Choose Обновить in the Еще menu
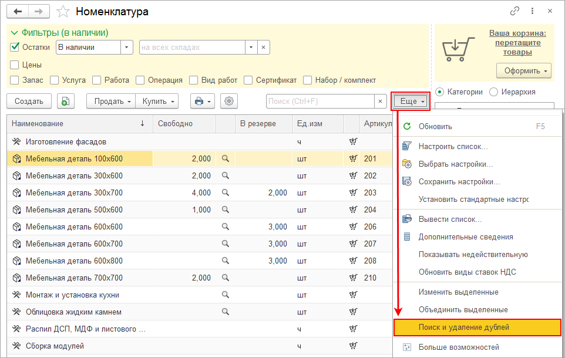This screenshot has width=565, height=358. tap(478, 126)
